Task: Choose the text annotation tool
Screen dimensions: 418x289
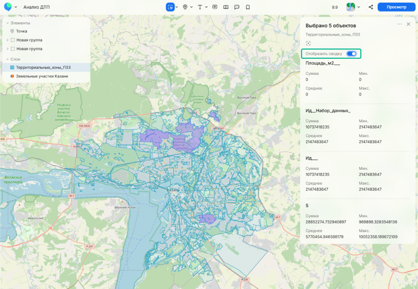Action: tap(200, 7)
